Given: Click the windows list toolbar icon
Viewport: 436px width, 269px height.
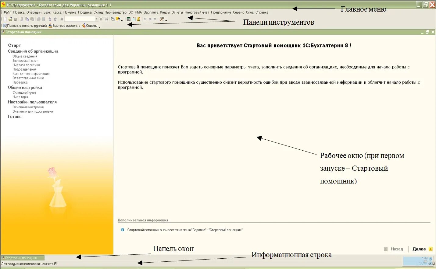Looking at the screenshot, I should pyautogui.click(x=113, y=19).
